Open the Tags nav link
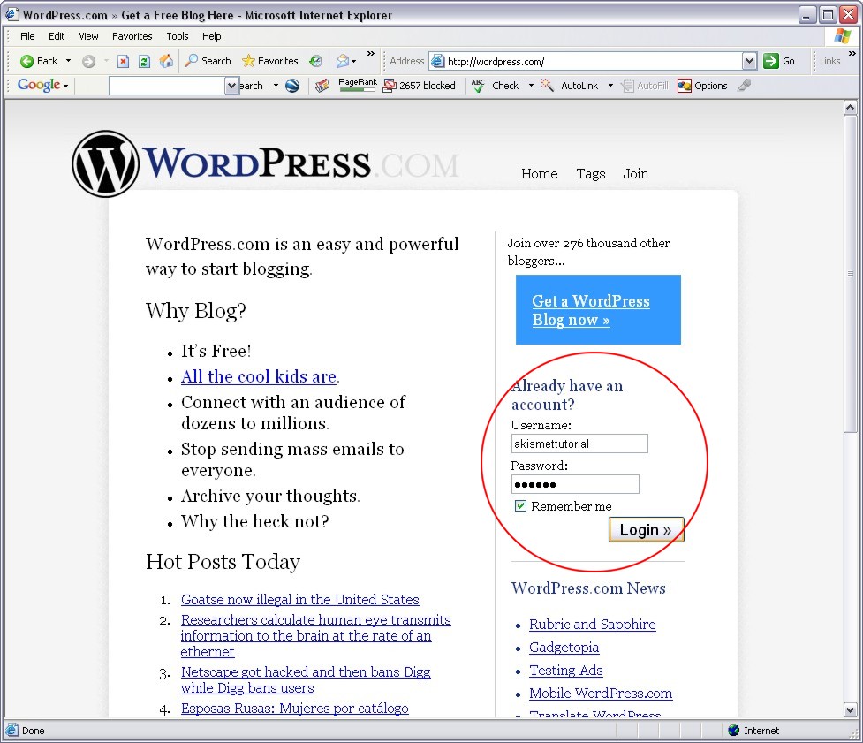 [x=591, y=174]
